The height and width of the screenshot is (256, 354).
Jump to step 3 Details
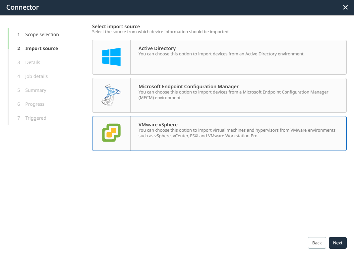pos(32,62)
